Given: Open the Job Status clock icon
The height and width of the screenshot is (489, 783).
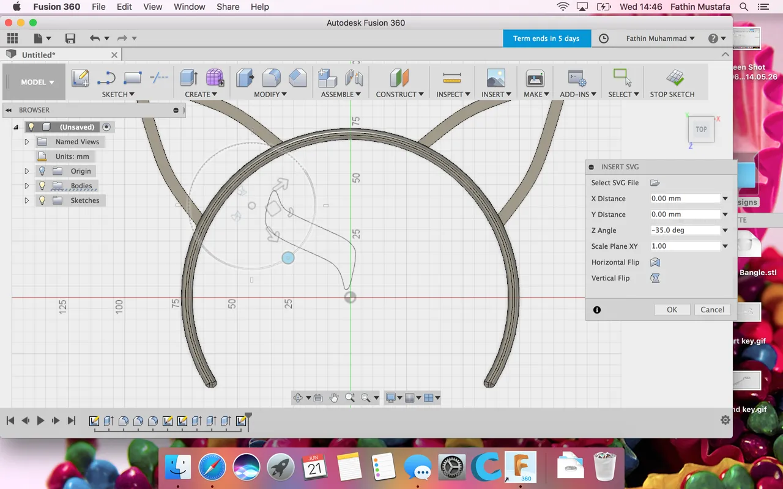Looking at the screenshot, I should (604, 39).
